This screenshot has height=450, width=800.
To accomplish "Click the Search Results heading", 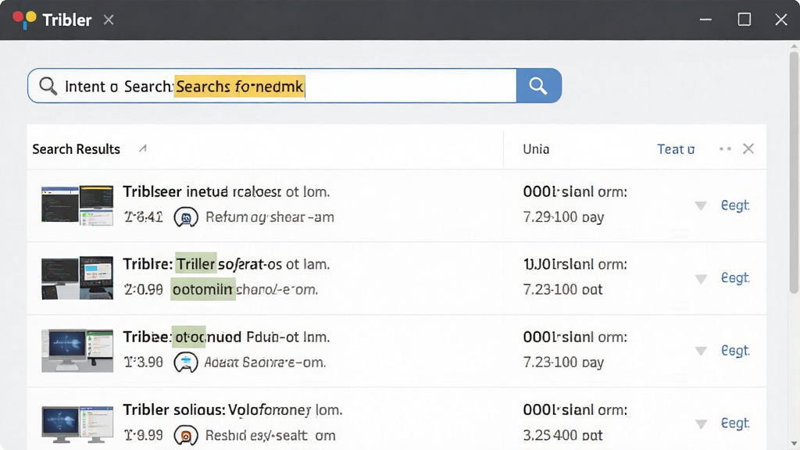I will click(x=76, y=149).
